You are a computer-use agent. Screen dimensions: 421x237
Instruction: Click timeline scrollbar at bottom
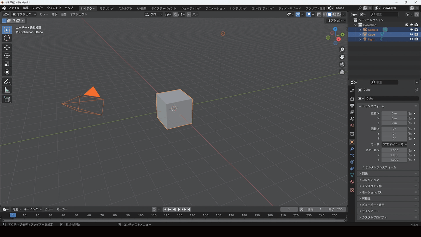(173, 220)
